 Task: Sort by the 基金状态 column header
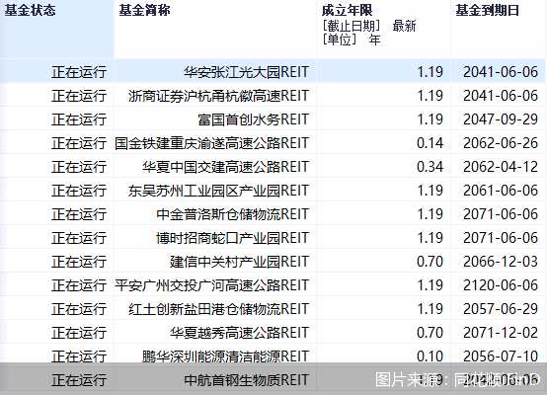pos(30,10)
